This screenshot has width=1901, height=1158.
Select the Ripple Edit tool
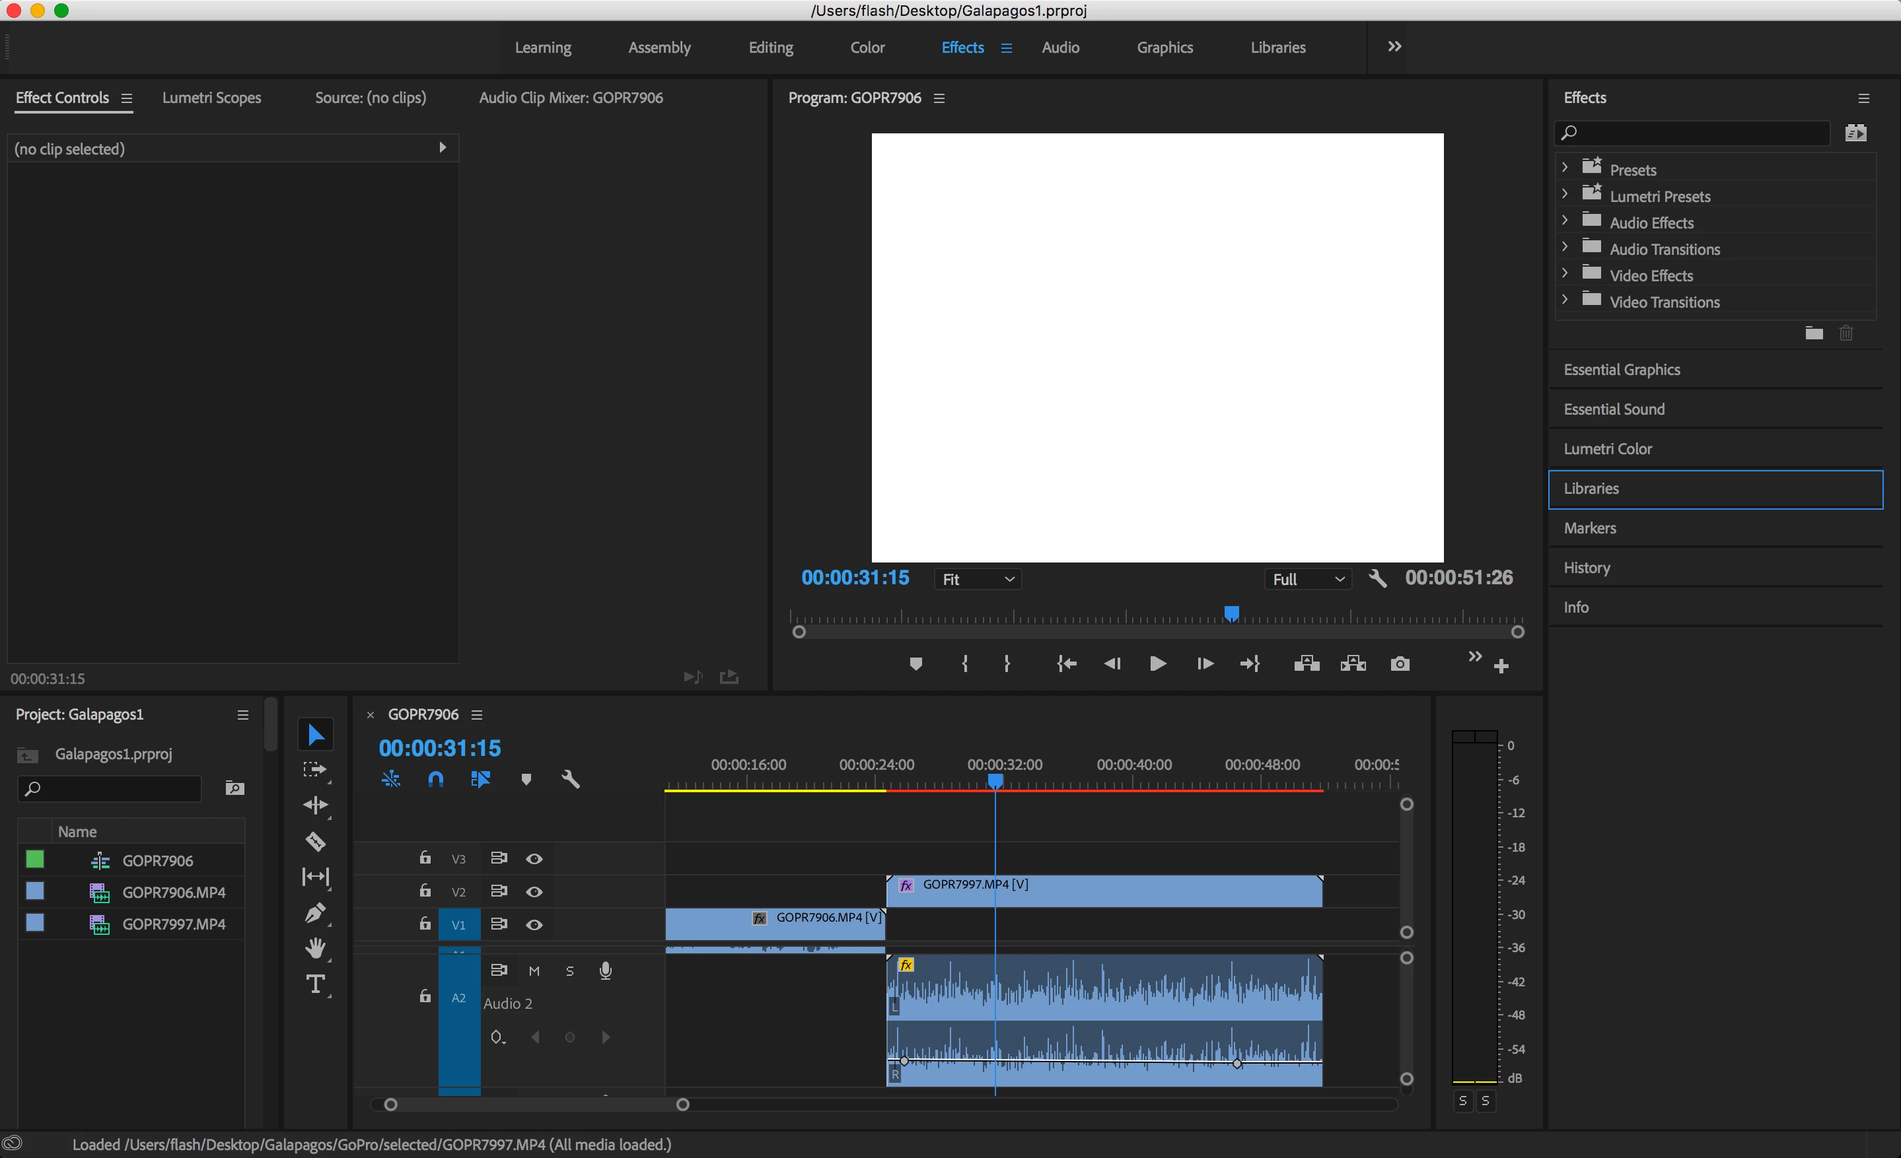(315, 805)
